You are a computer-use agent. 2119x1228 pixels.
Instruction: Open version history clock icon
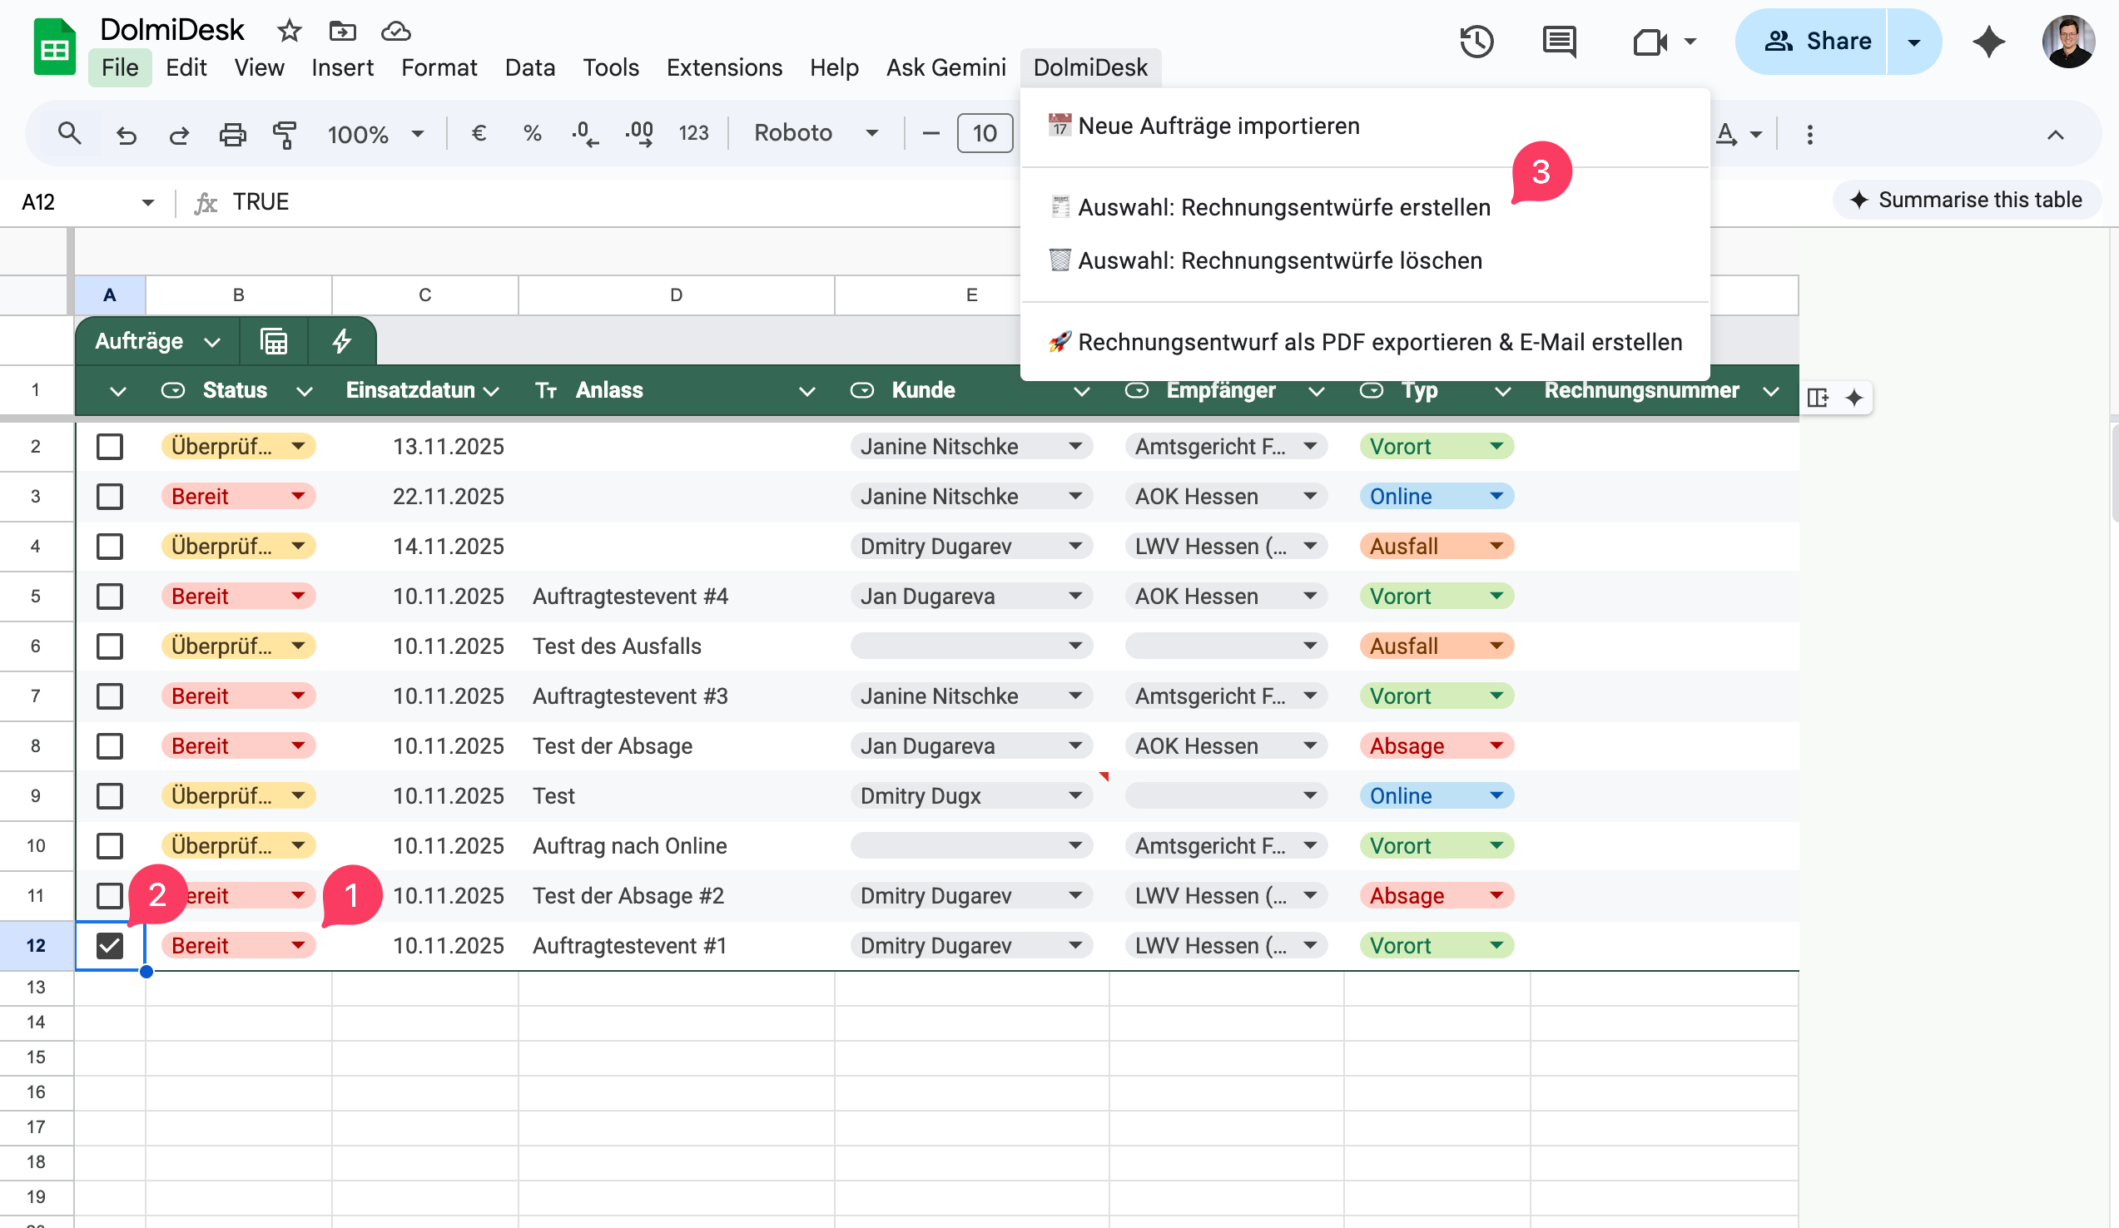[x=1476, y=42]
